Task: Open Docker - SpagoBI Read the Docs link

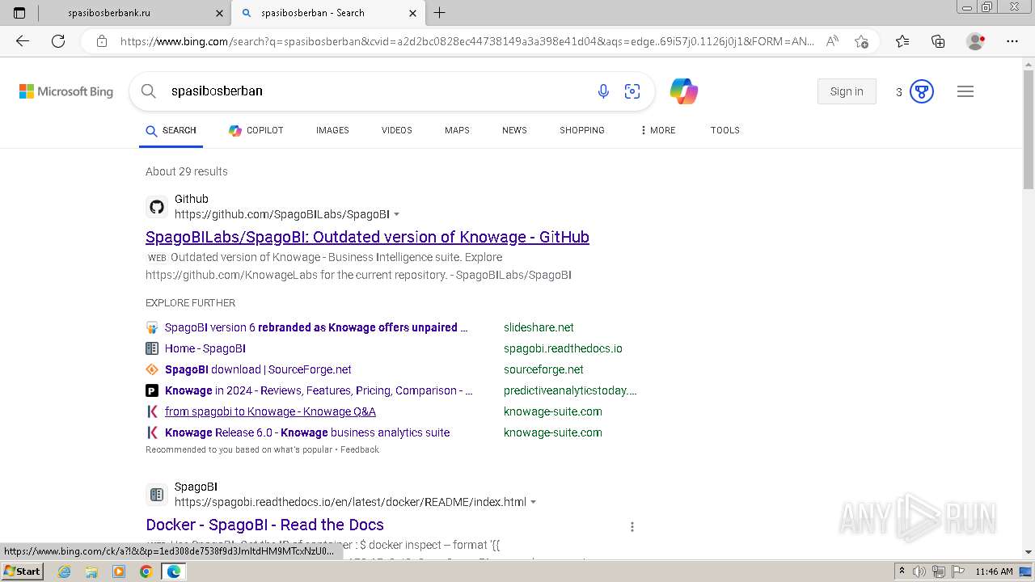Action: 264,525
